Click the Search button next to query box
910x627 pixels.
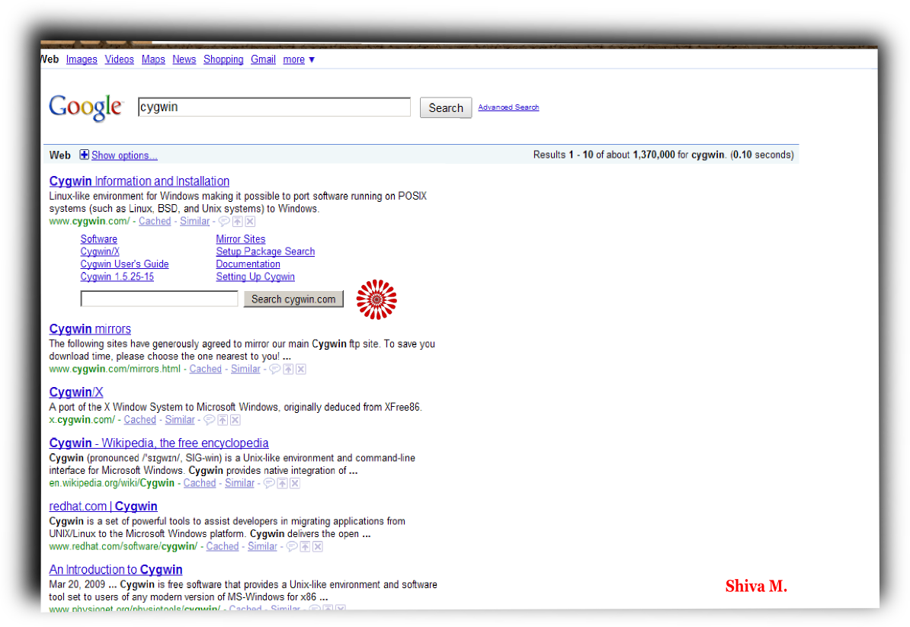[x=446, y=108]
